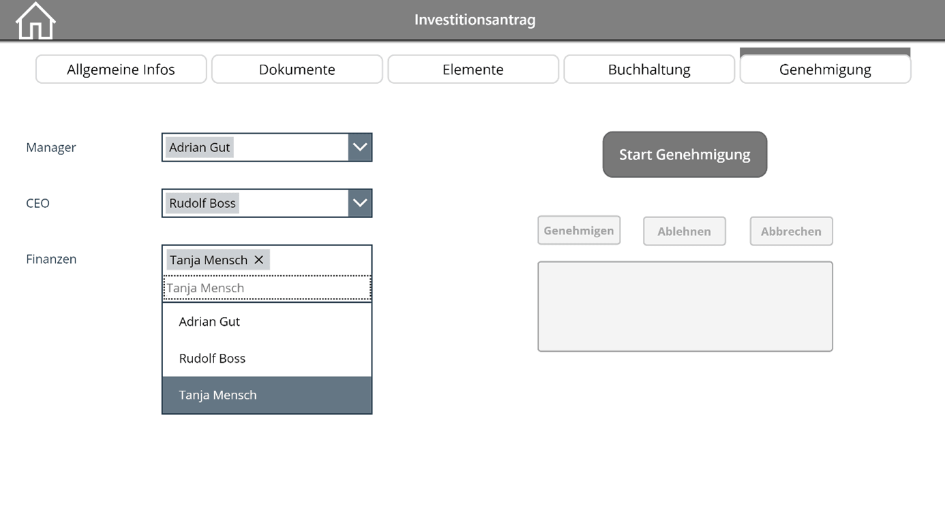Open the Buchhaltung tab
This screenshot has height=529, width=945.
(649, 70)
